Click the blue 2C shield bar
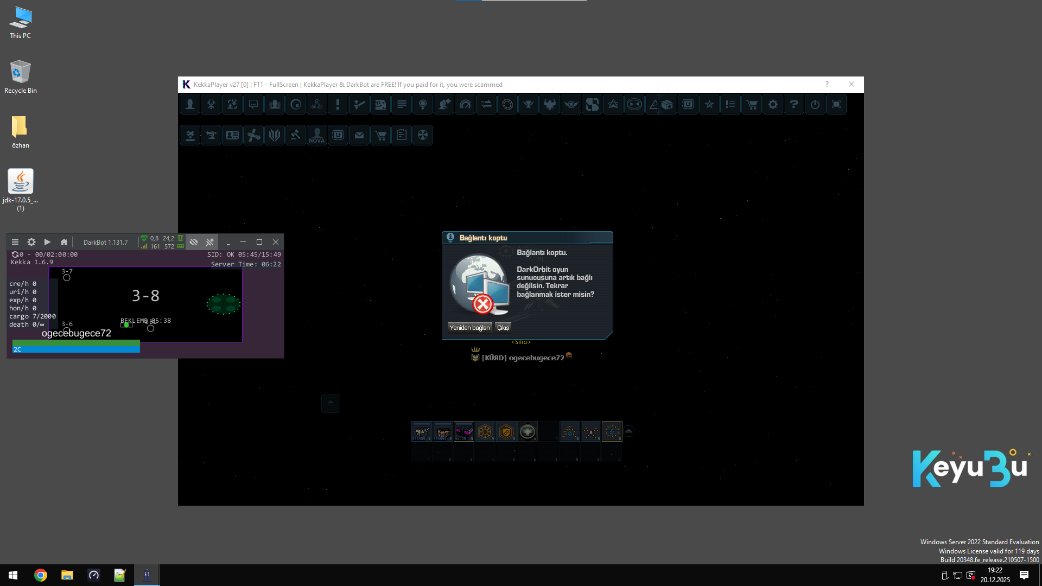1042x586 pixels. 76,349
